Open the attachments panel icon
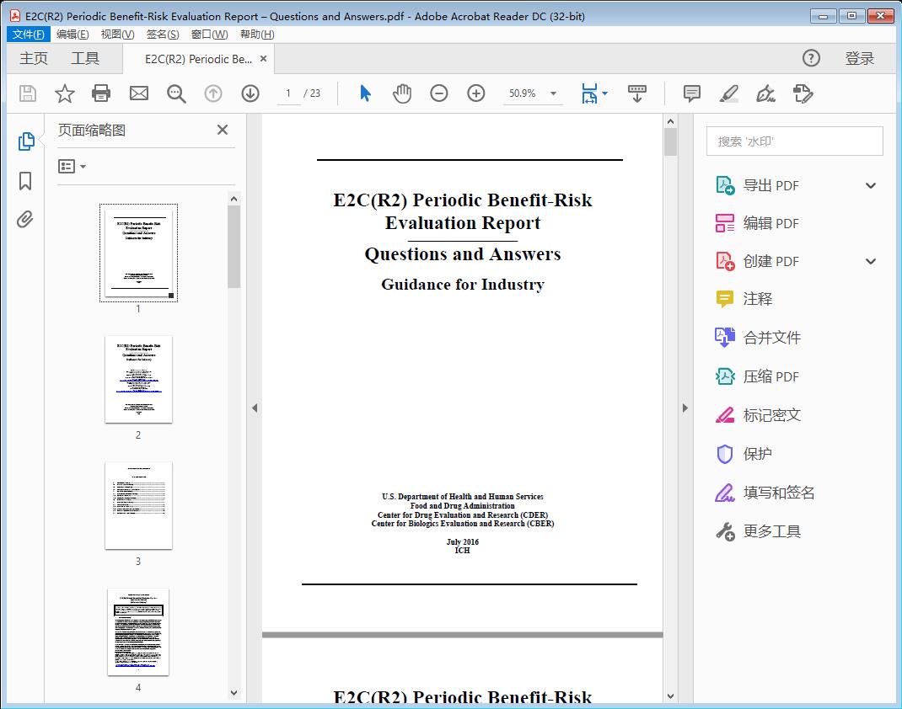The width and height of the screenshot is (902, 709). 26,219
